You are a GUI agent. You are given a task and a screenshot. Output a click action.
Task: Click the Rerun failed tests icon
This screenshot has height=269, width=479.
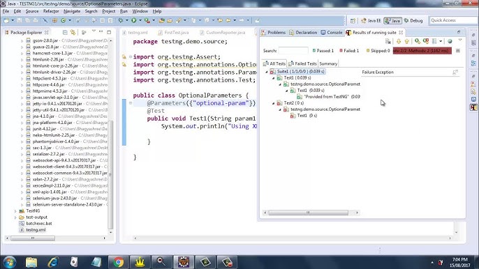425,41
